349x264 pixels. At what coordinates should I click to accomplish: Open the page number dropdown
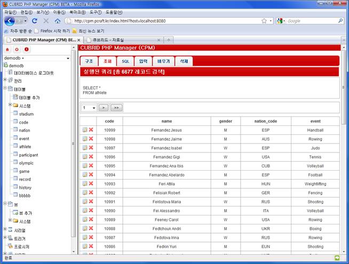pos(89,108)
